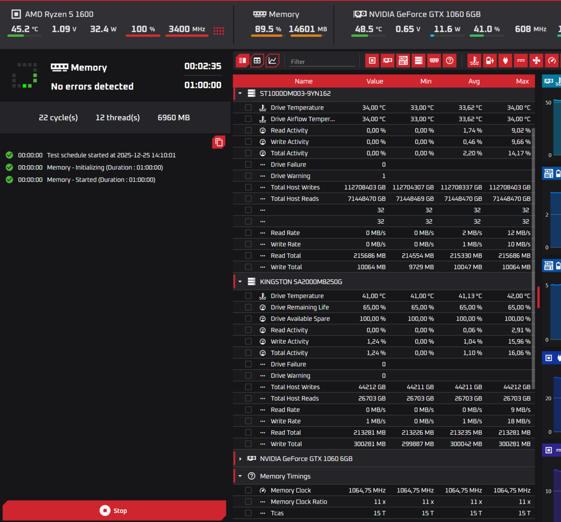Viewport: 561px width, 522px height.
Task: Collapse the Memory Timings group
Action: coord(240,476)
